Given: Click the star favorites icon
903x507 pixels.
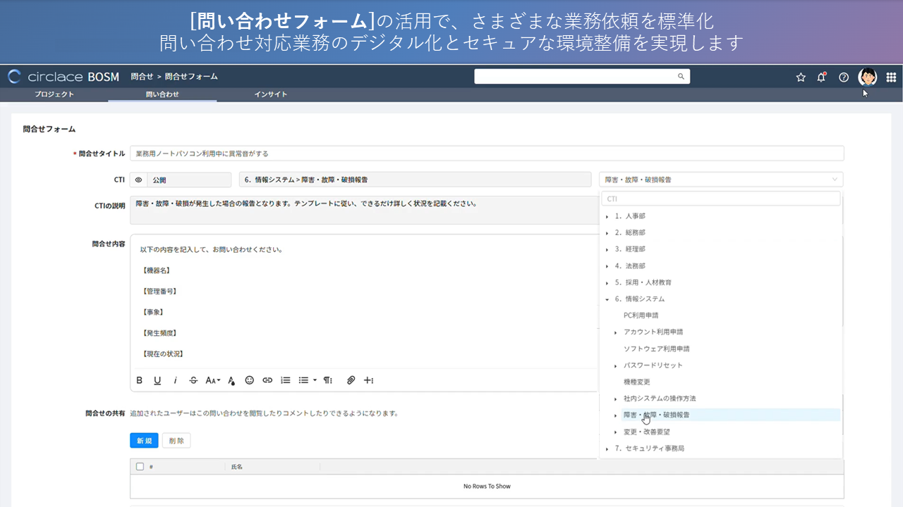Looking at the screenshot, I should [801, 77].
